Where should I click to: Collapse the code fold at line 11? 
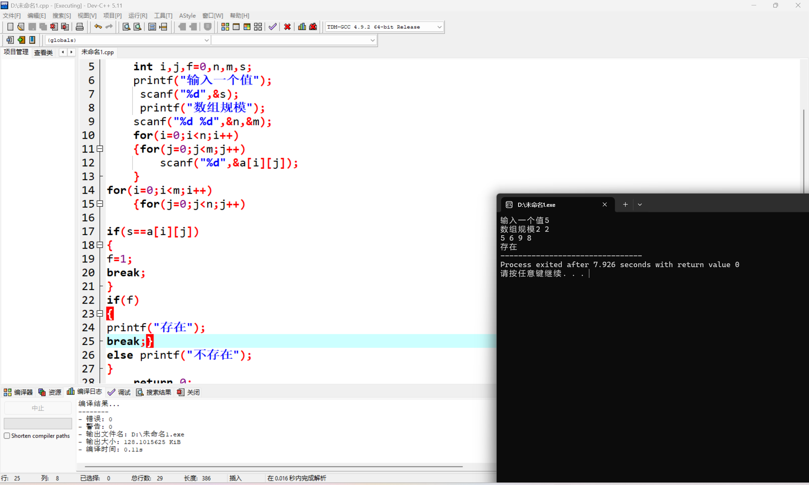click(x=100, y=149)
